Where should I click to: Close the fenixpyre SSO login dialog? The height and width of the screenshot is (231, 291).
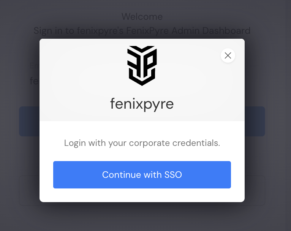point(228,56)
